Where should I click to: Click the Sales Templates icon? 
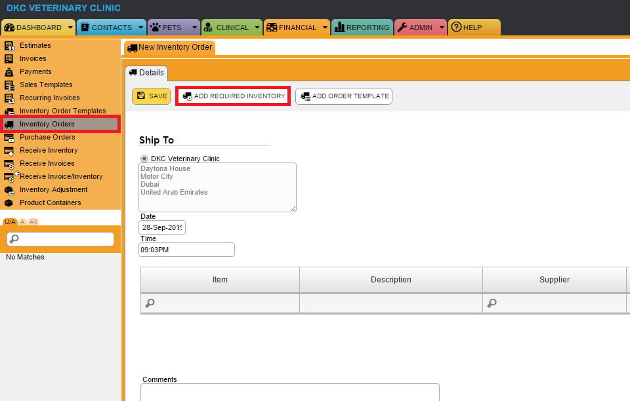(9, 85)
